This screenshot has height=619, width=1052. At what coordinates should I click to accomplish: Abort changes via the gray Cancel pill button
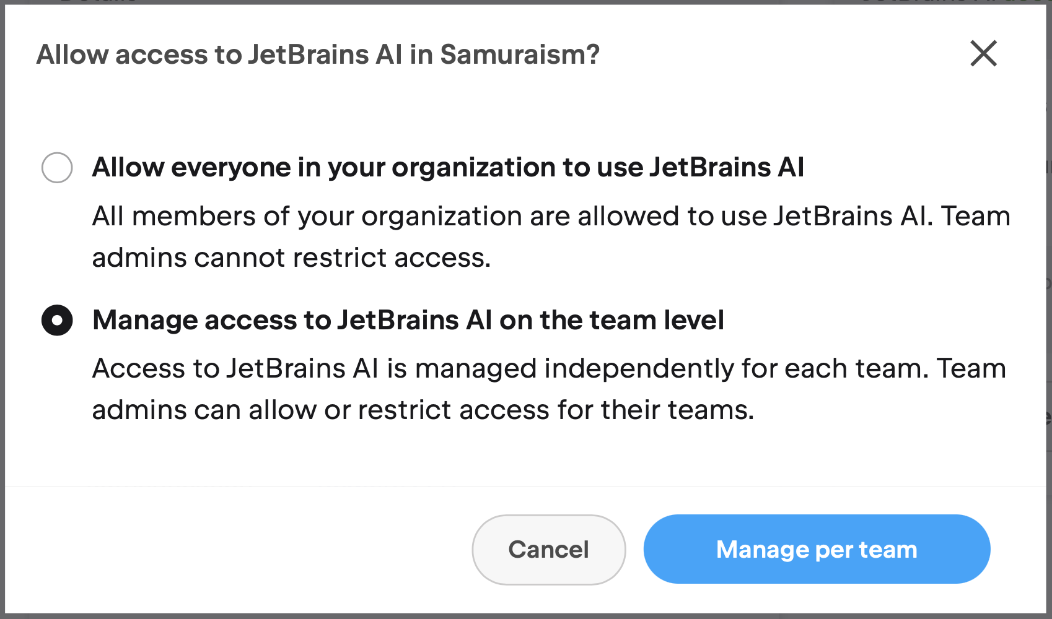coord(548,550)
